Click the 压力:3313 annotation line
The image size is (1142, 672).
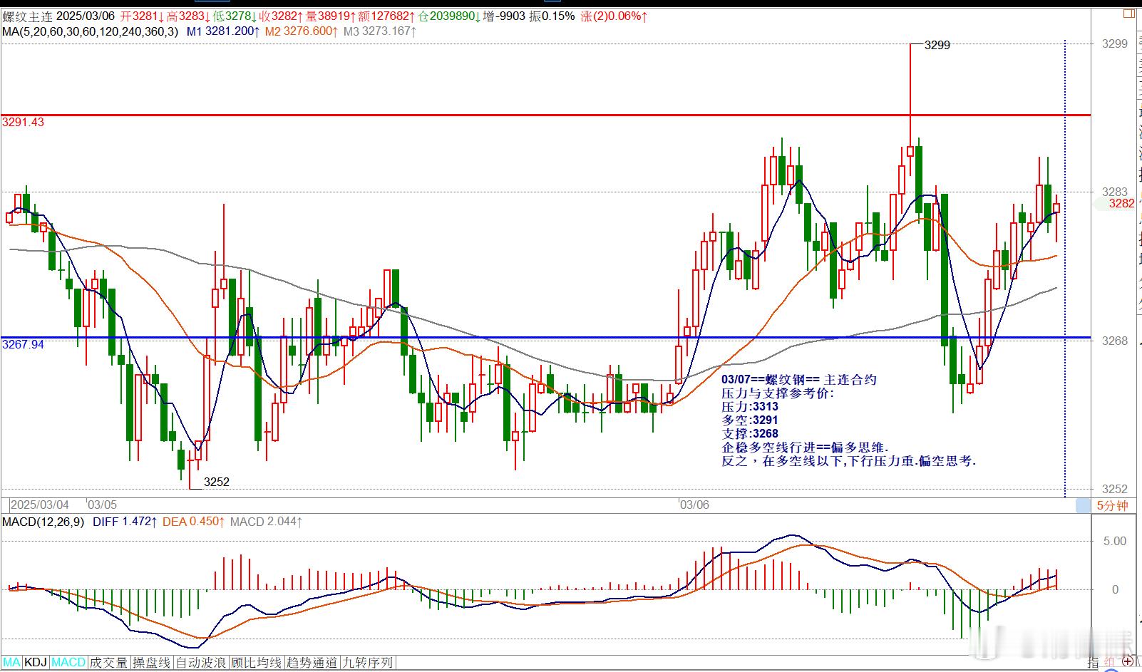click(x=749, y=407)
